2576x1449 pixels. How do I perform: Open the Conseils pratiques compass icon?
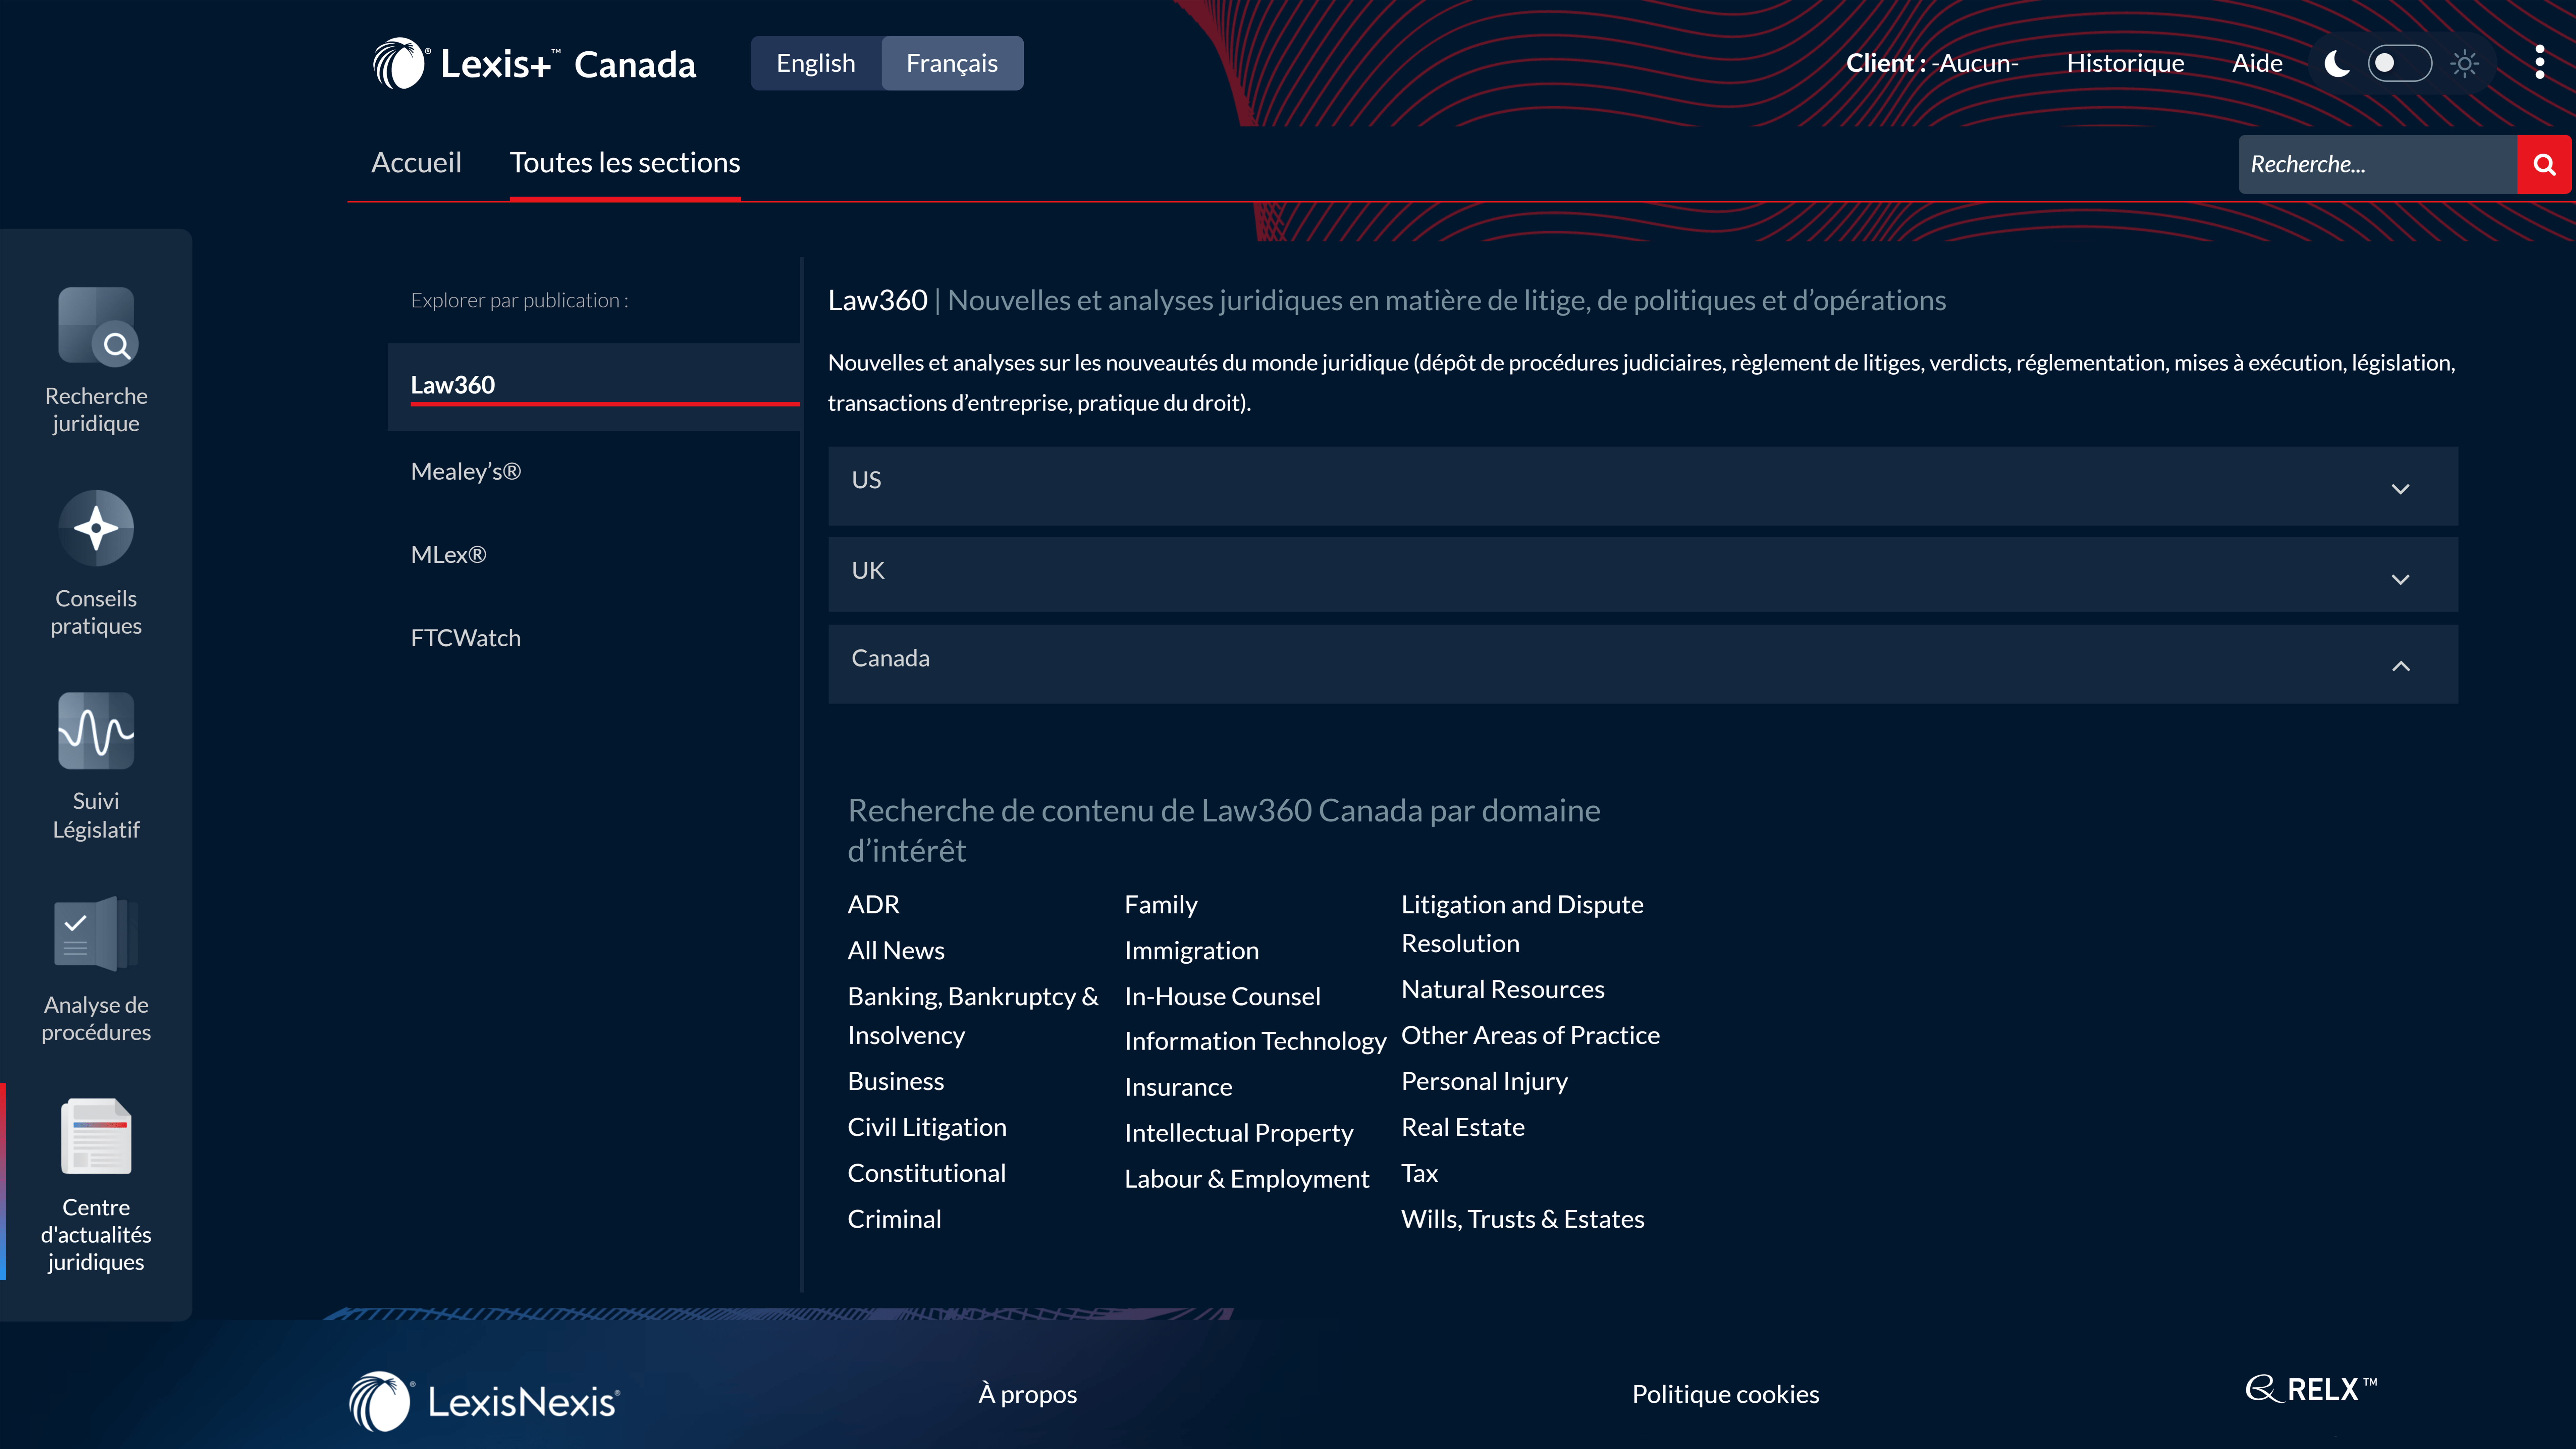click(x=96, y=528)
